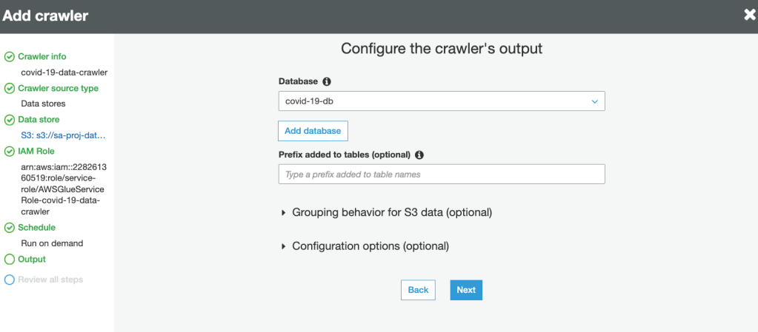Click the IAM Role checkmark icon
758x332 pixels.
click(10, 152)
